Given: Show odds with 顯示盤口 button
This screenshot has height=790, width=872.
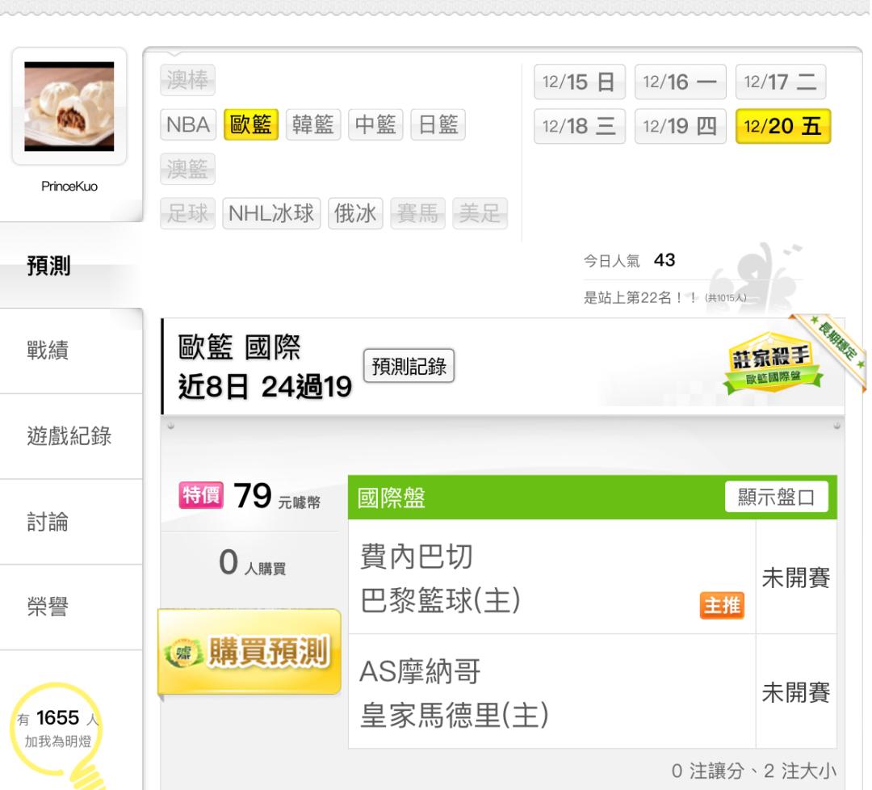Looking at the screenshot, I should tap(777, 497).
